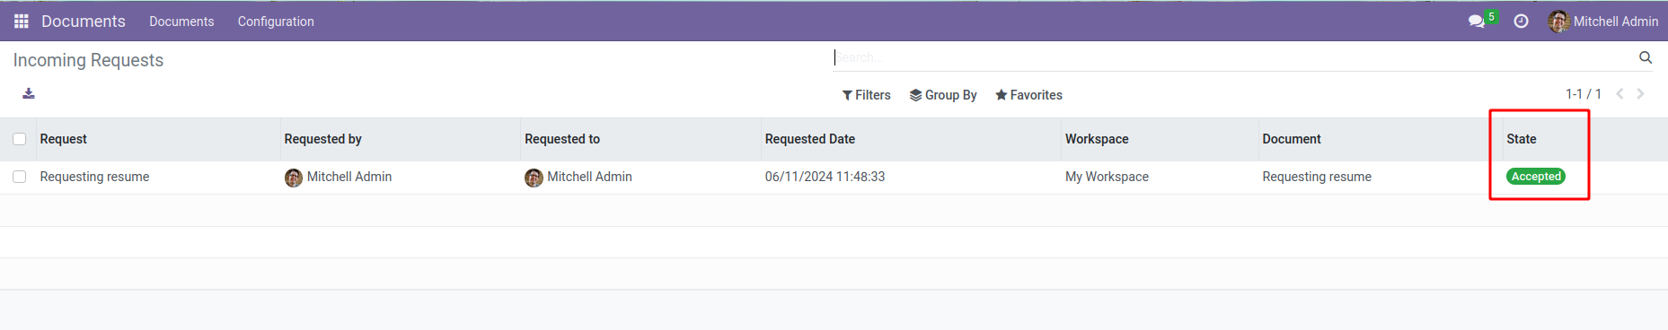Open the Configuration menu
1668x330 pixels.
[x=276, y=22]
